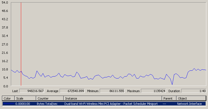This screenshot has height=109, width=208.
Task: Select the Bytes Total/sec counter row
Action: click(x=104, y=104)
